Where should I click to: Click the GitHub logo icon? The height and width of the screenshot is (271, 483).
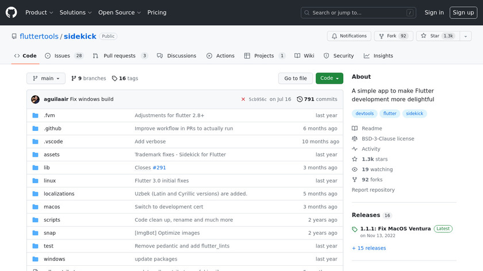point(11,12)
